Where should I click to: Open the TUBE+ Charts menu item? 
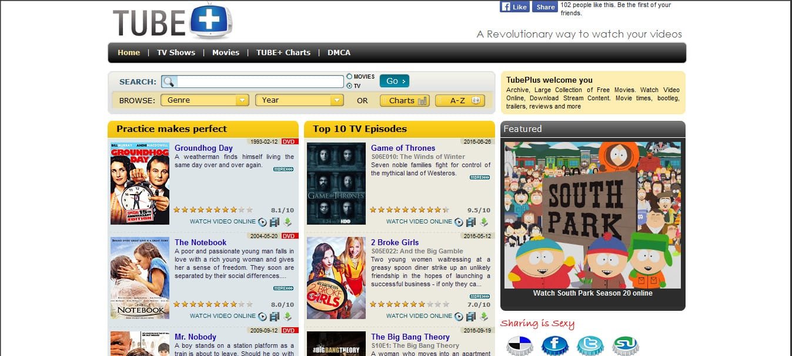(x=283, y=52)
